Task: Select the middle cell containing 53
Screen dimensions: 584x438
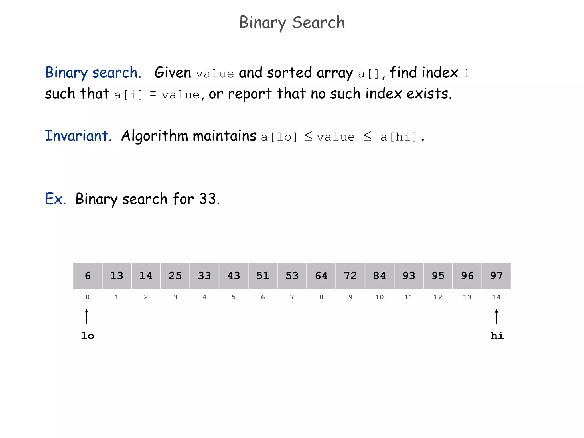Action: point(292,276)
